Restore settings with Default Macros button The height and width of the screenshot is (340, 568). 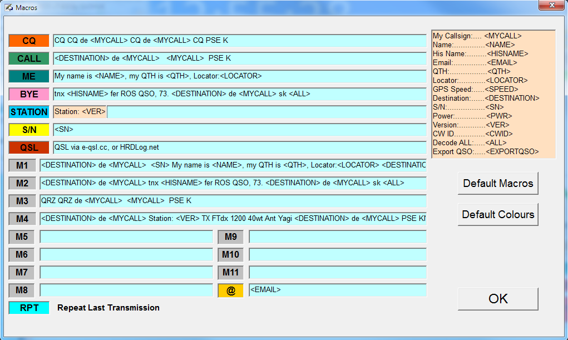click(498, 183)
